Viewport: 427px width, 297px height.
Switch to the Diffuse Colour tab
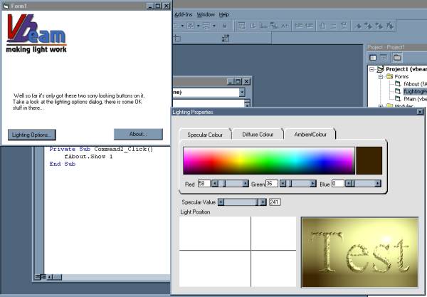(257, 134)
